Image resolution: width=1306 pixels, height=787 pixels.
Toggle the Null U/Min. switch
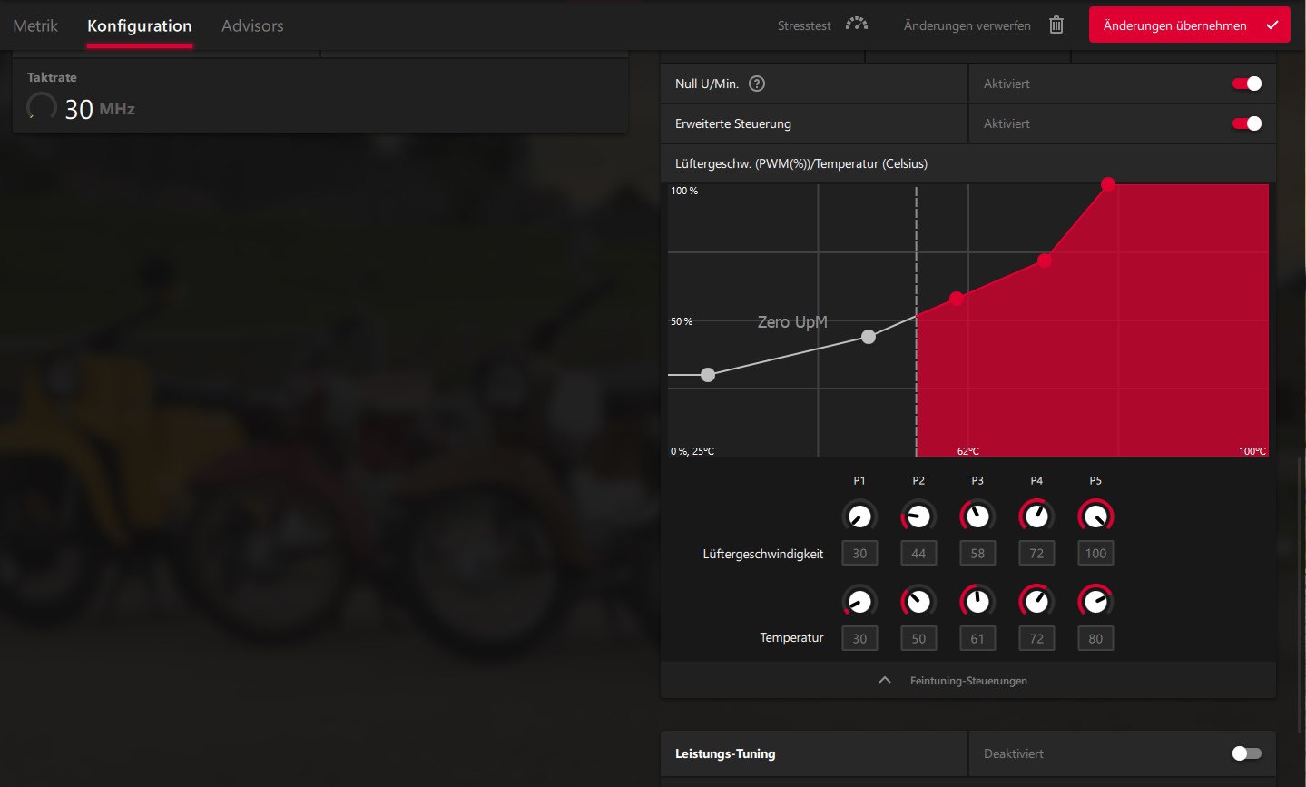(1247, 84)
